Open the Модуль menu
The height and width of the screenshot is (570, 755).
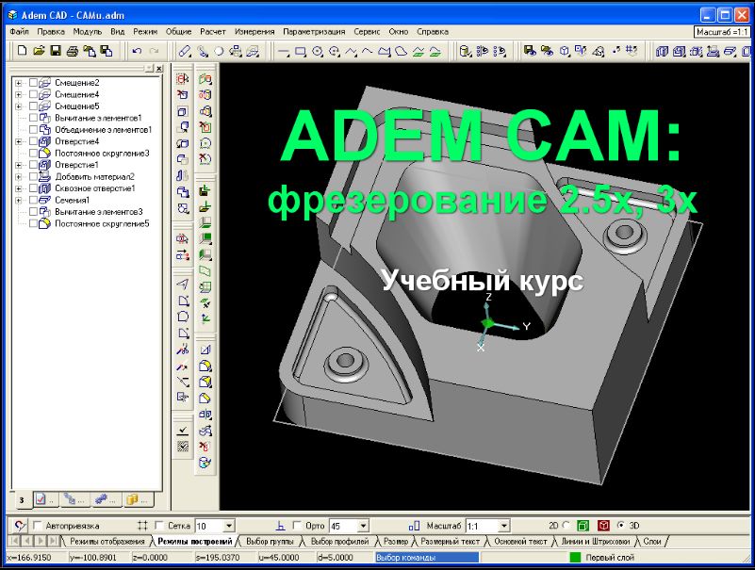87,32
